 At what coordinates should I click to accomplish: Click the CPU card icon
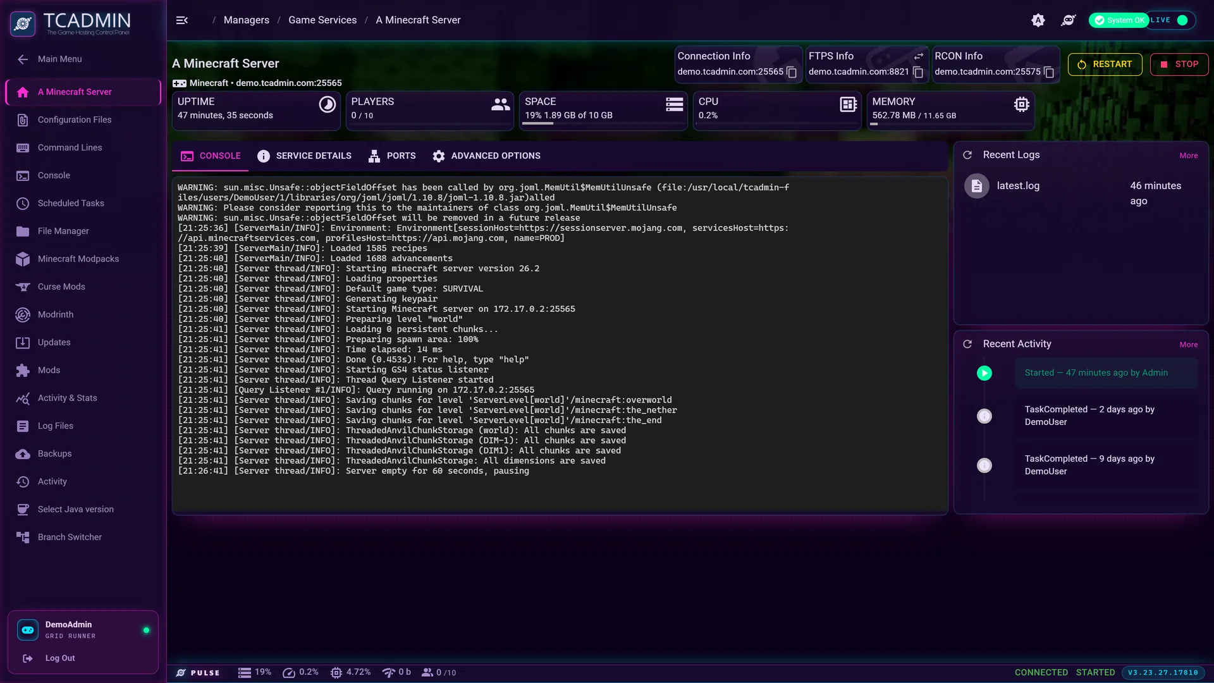click(849, 104)
